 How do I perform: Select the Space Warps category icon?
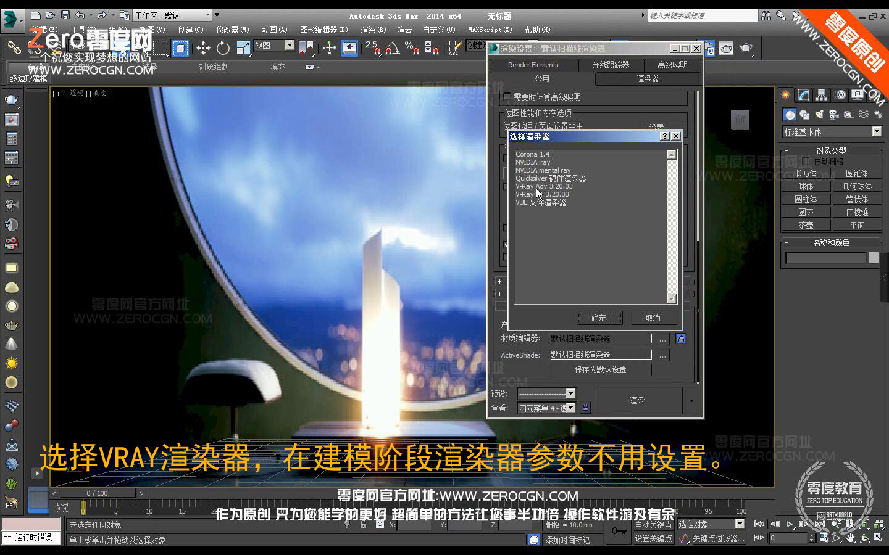pyautogui.click(x=864, y=115)
